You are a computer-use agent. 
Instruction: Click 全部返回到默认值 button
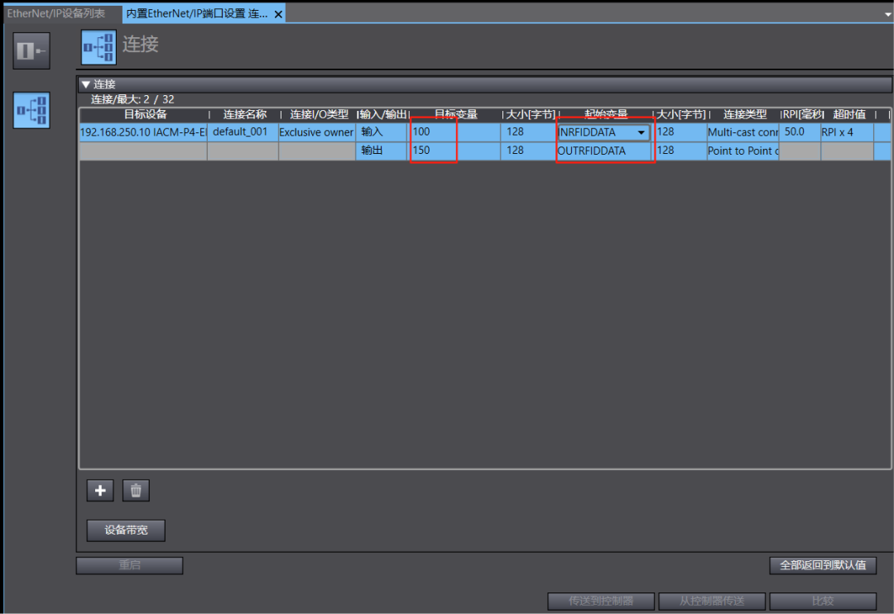click(823, 565)
